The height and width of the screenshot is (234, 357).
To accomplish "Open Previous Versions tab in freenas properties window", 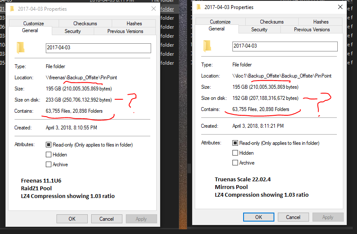I will (125, 31).
